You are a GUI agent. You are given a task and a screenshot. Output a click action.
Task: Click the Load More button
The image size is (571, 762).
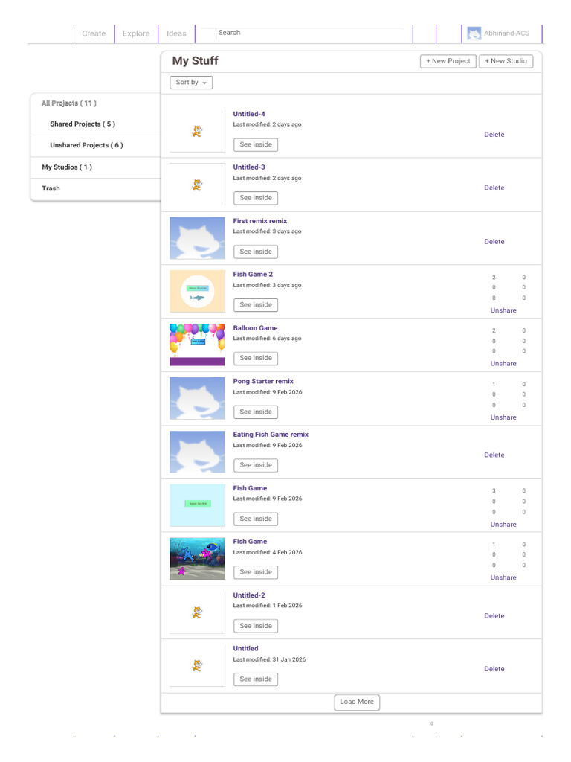tap(357, 702)
